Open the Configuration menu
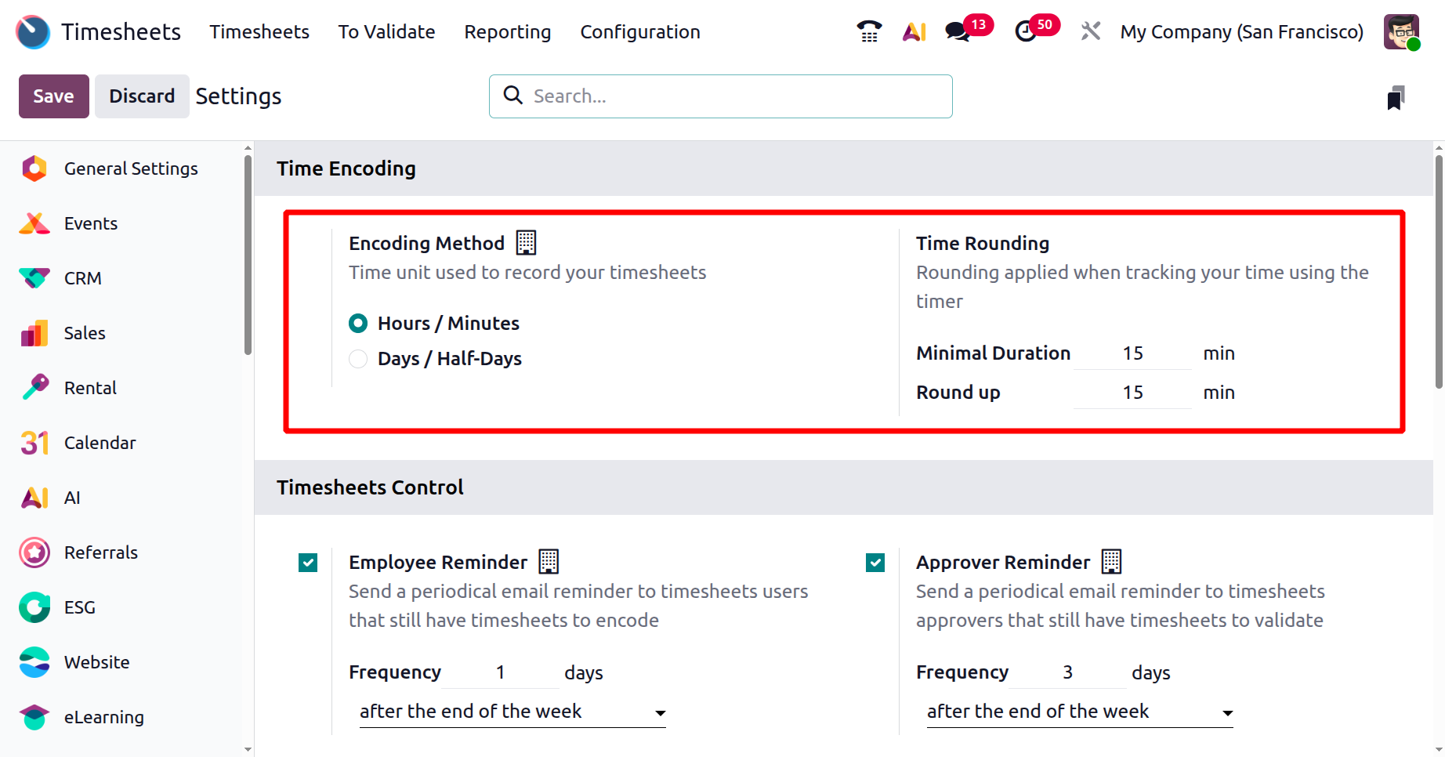The image size is (1445, 757). (639, 31)
